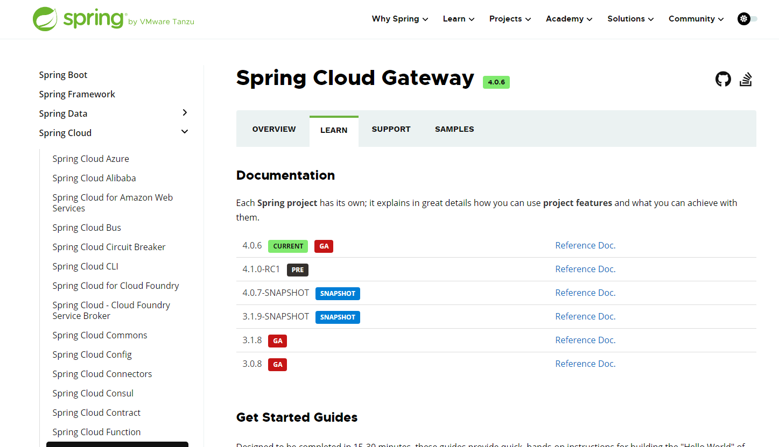Go to Spring Cloud Alibaba

[94, 178]
